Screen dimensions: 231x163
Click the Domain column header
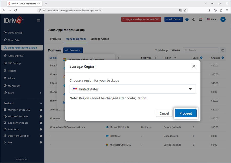53,58
